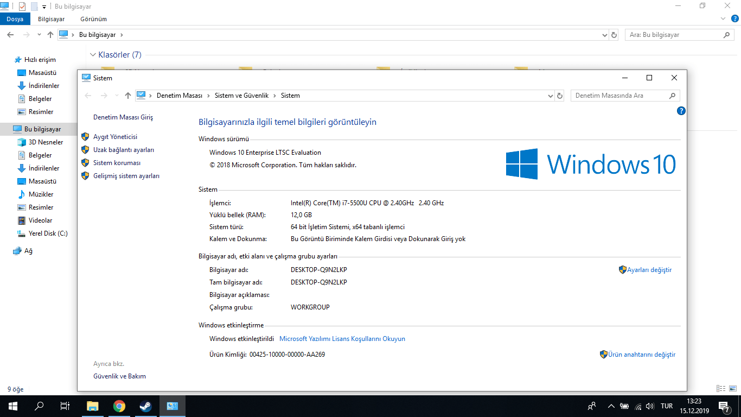Go back in the Bu bilgisayar Explorer window

click(10, 35)
